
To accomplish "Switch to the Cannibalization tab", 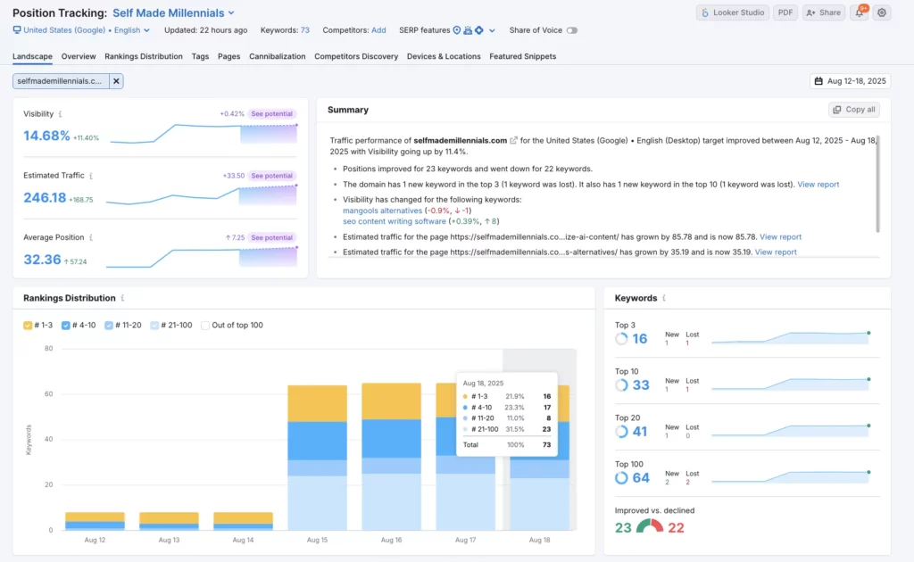I will pyautogui.click(x=277, y=55).
